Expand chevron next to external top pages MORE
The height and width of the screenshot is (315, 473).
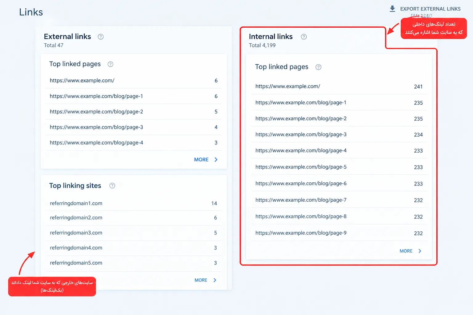216,160
